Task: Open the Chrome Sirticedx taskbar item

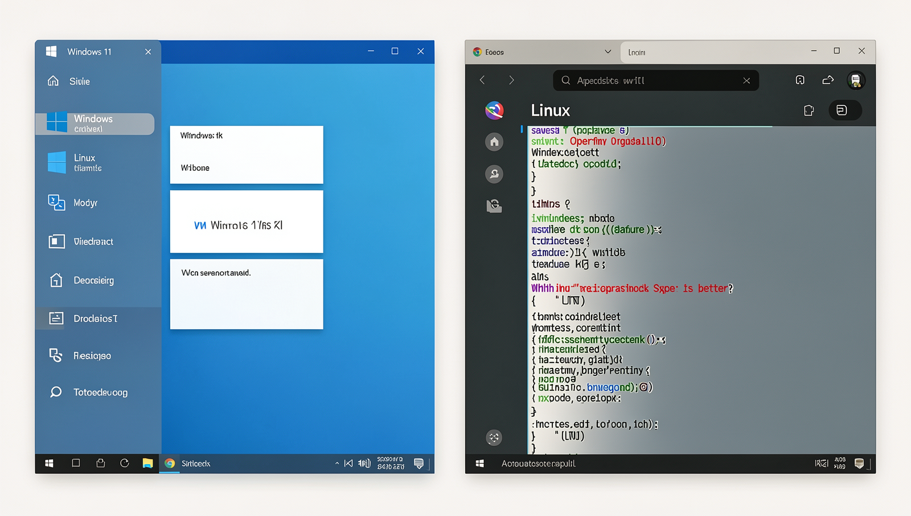Action: pyautogui.click(x=187, y=464)
